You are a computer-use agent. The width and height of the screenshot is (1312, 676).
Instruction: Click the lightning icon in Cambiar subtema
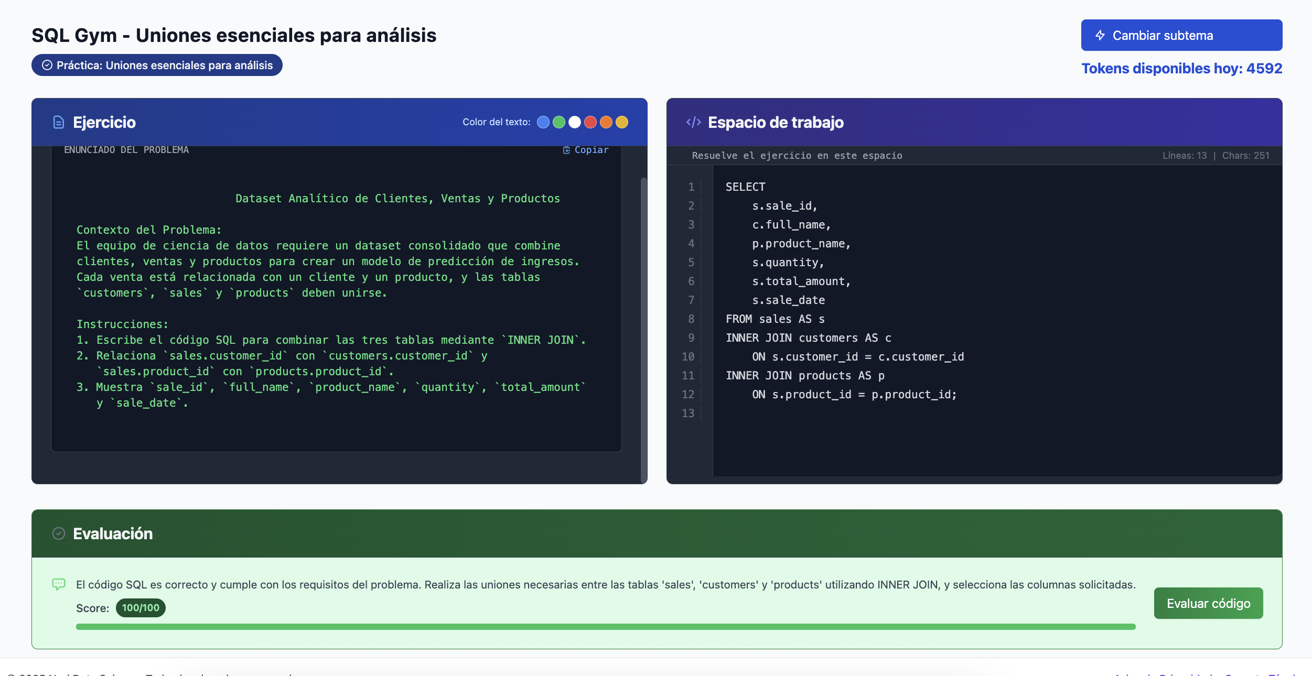pyautogui.click(x=1100, y=35)
